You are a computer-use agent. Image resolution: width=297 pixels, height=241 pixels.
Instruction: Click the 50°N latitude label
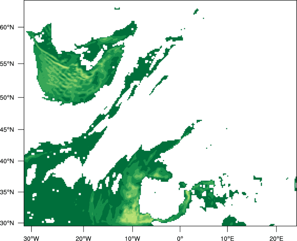coord(7,98)
